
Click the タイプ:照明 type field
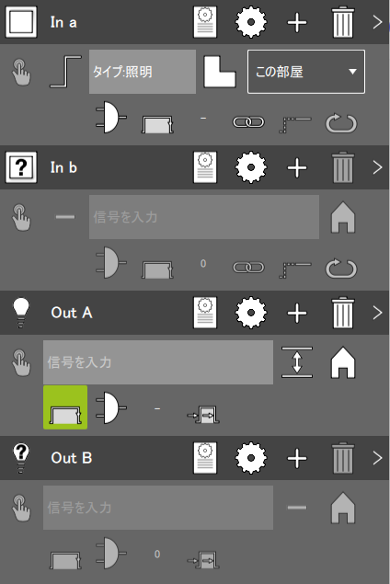(x=143, y=72)
